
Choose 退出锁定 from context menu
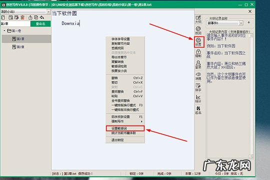click(125, 140)
